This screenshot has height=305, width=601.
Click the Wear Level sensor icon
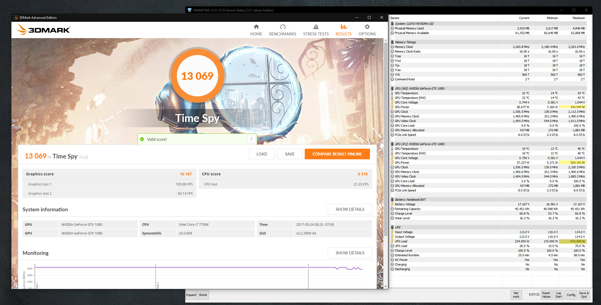[x=392, y=218]
